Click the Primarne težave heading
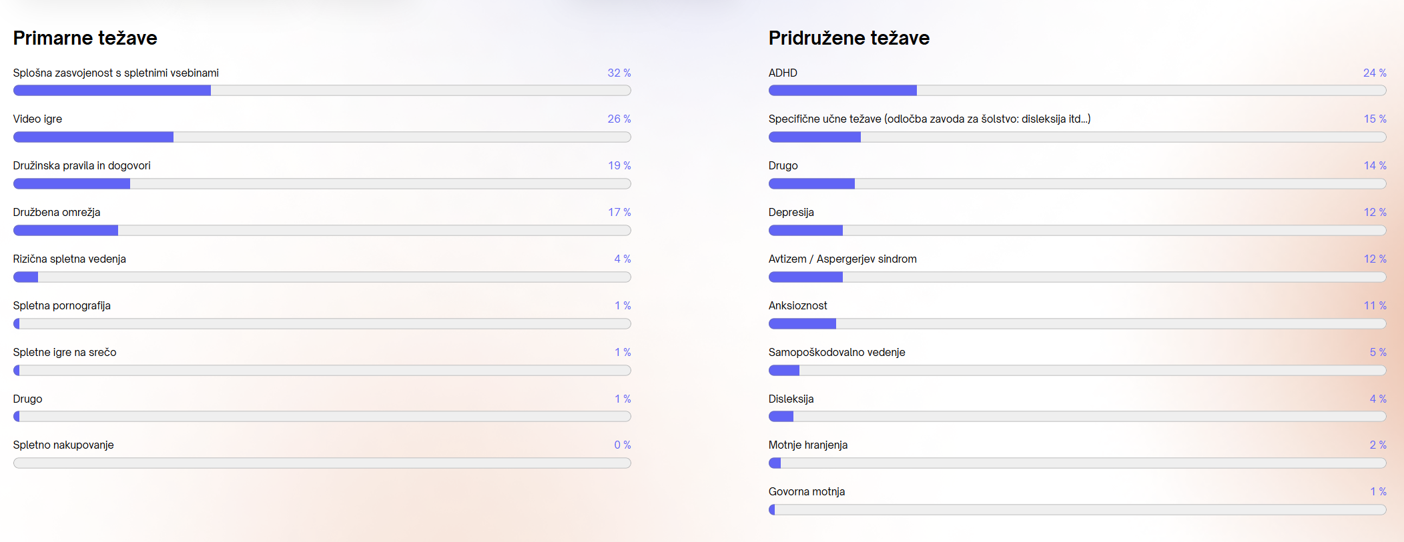The image size is (1404, 542). pos(85,38)
